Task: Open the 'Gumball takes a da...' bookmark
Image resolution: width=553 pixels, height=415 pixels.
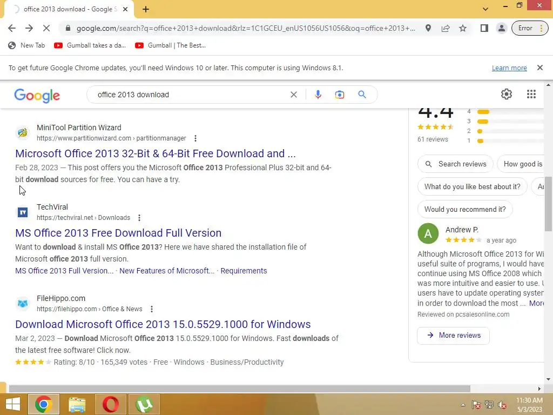Action: (90, 45)
